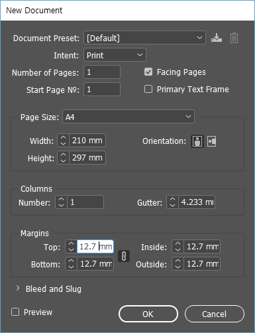The image size is (255, 333).
Task: Click the Gutter stepper arrows
Action: [x=172, y=202]
